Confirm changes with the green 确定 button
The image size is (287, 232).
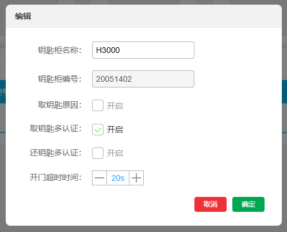point(248,204)
